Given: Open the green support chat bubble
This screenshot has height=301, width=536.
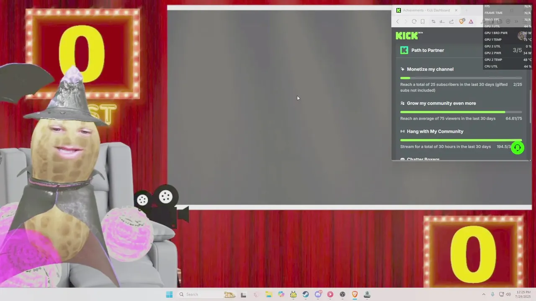Looking at the screenshot, I should 518,148.
